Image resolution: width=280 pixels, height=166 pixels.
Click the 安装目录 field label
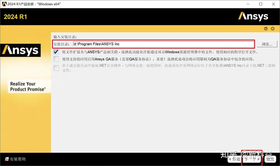61,44
